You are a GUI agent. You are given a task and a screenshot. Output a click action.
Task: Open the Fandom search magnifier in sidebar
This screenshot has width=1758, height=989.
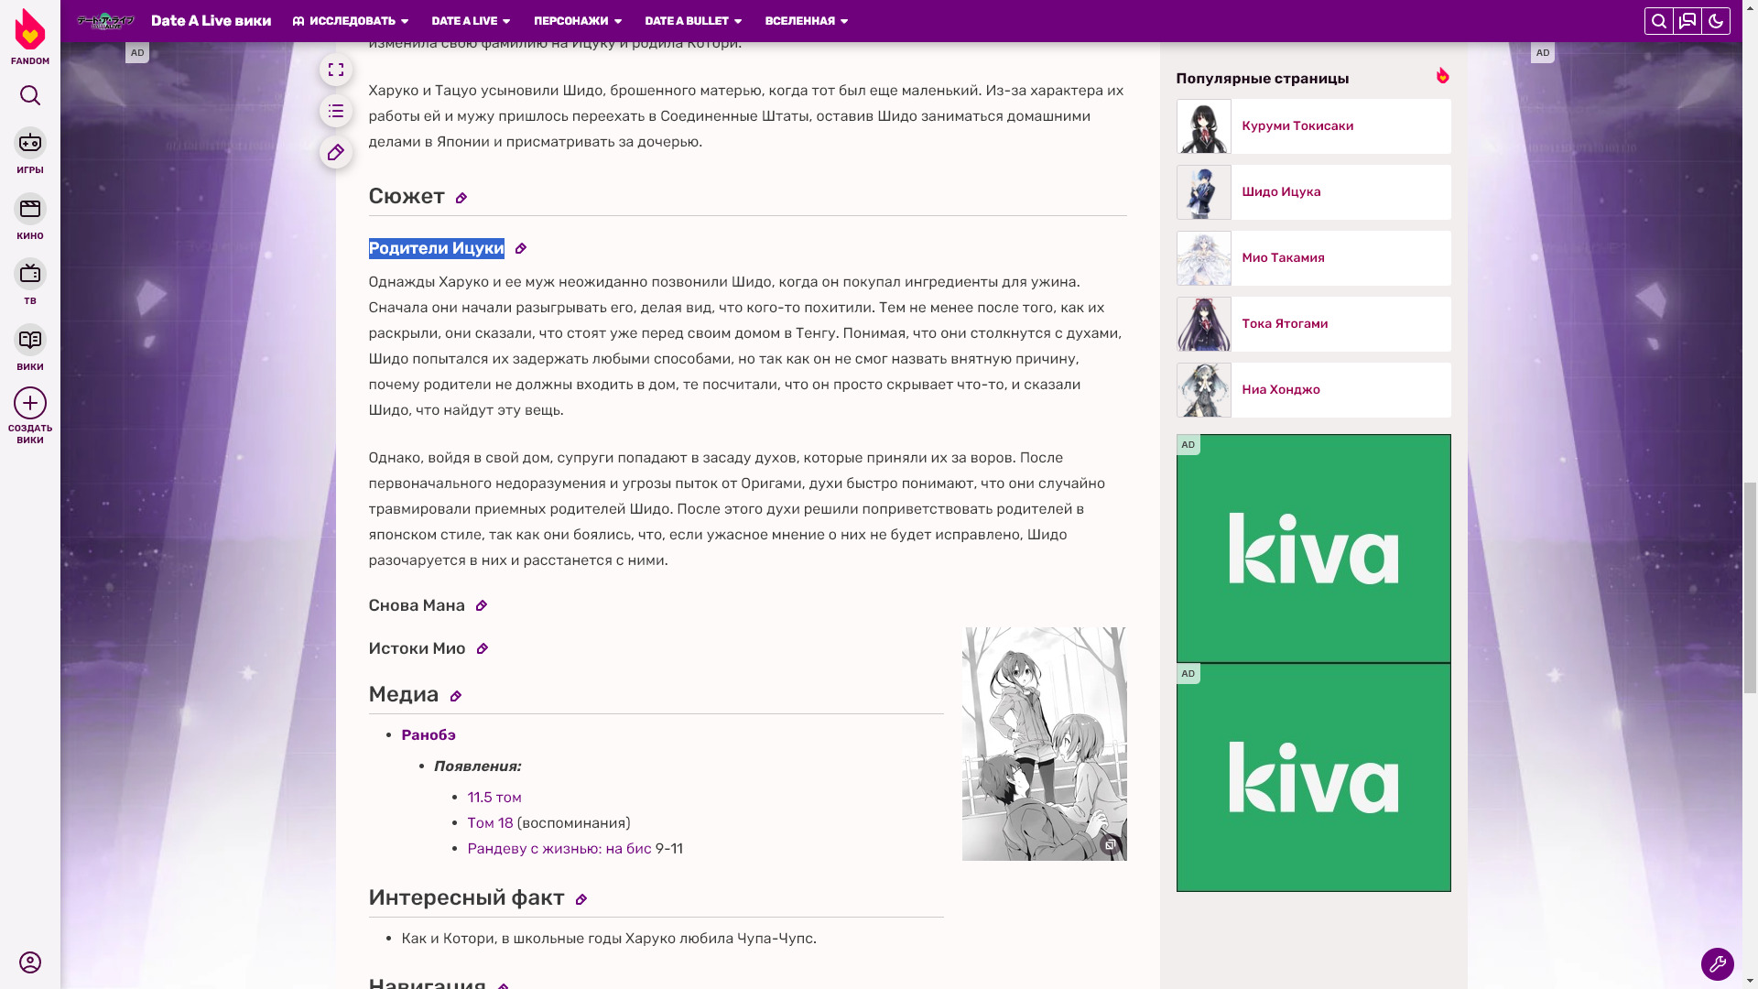pos(30,95)
